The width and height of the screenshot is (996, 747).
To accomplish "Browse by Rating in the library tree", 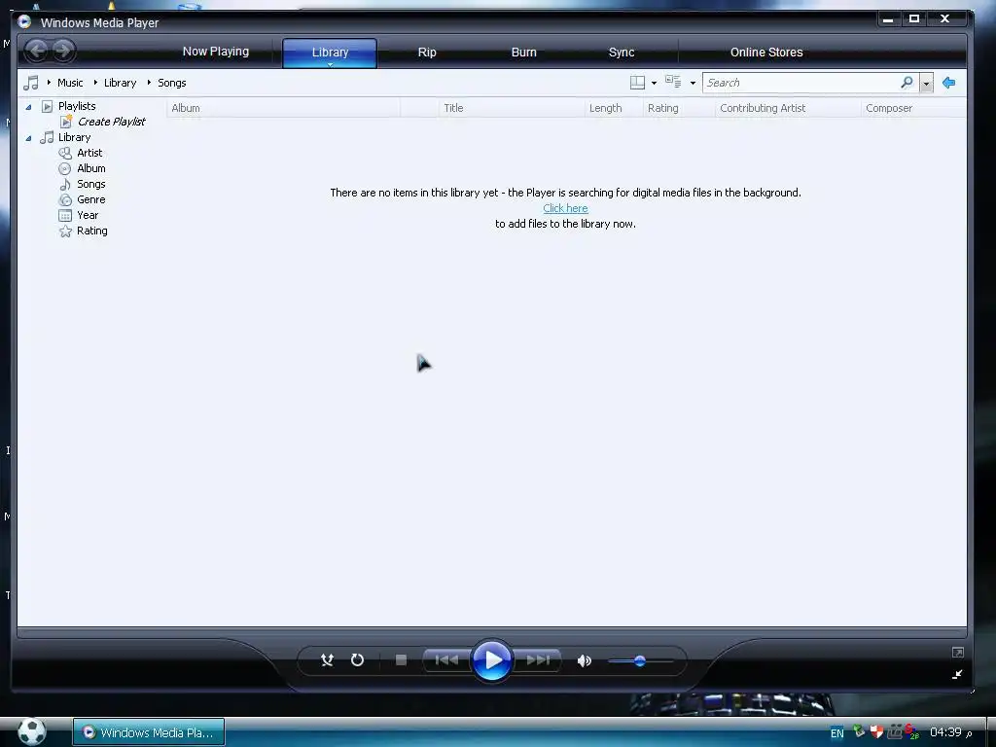I will (x=92, y=231).
